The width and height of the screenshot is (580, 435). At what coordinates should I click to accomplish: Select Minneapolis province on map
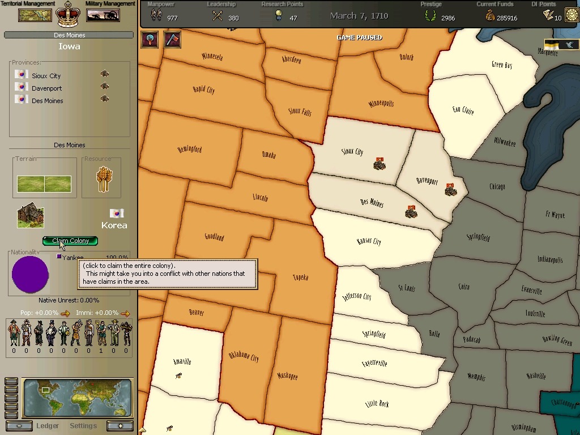(x=381, y=104)
